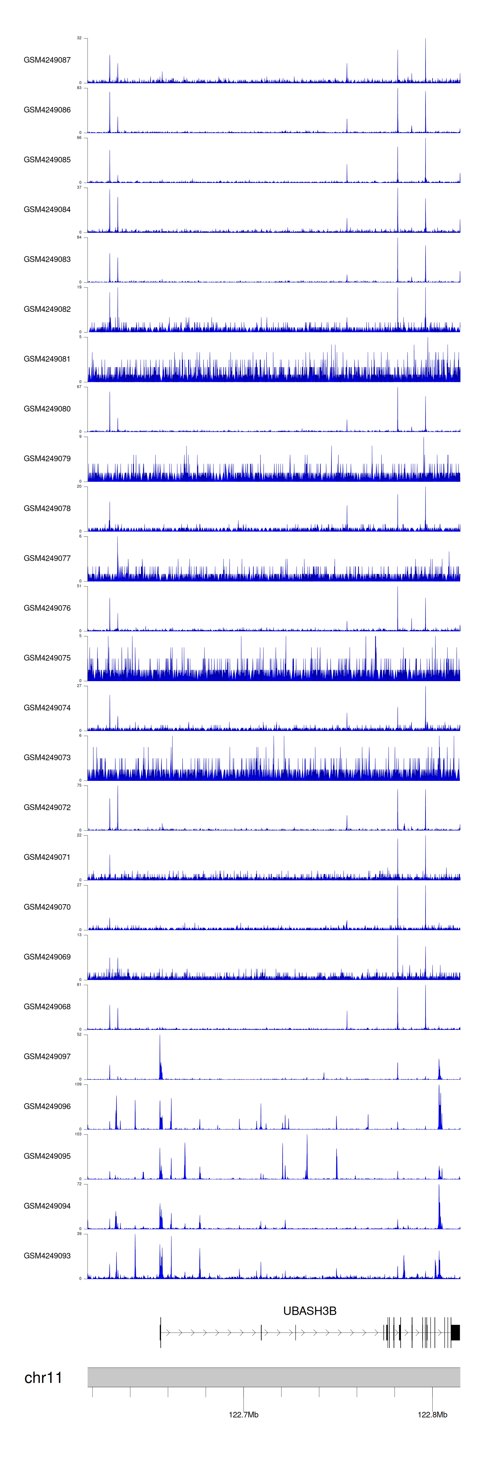
Task: Select the GSM4249068 track label
Action: 47,1006
